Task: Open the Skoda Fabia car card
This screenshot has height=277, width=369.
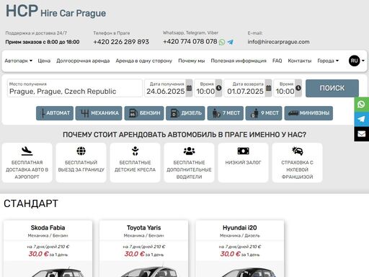Action: pyautogui.click(x=48, y=248)
